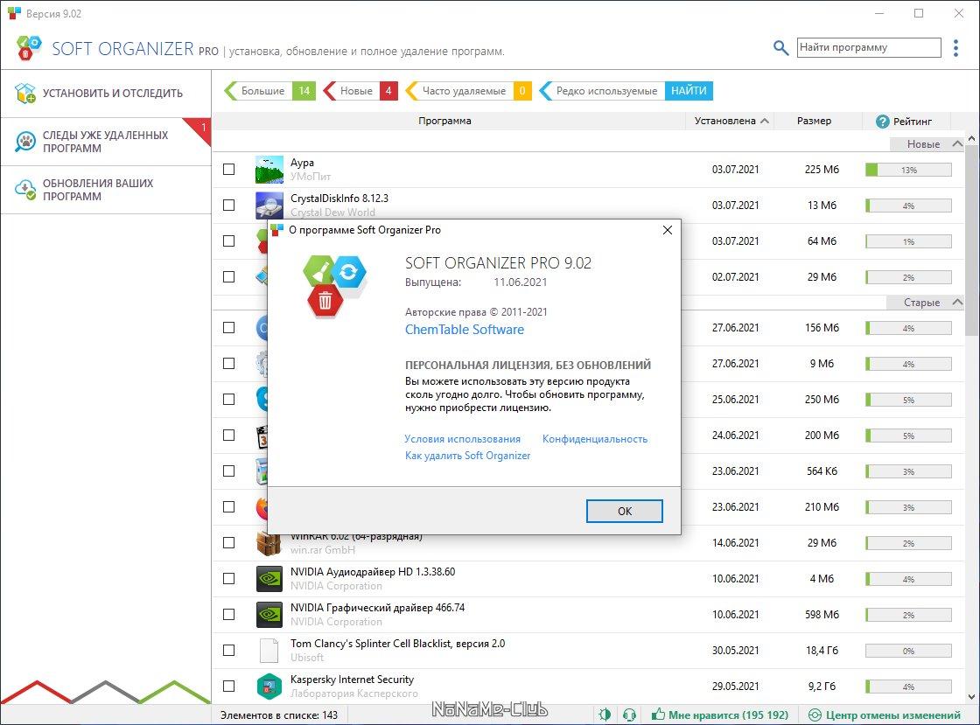
Task: Sort by the Установлена column
Action: pos(731,121)
